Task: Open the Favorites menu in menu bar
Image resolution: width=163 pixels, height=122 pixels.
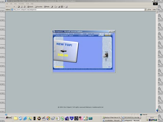Action: click(21, 4)
